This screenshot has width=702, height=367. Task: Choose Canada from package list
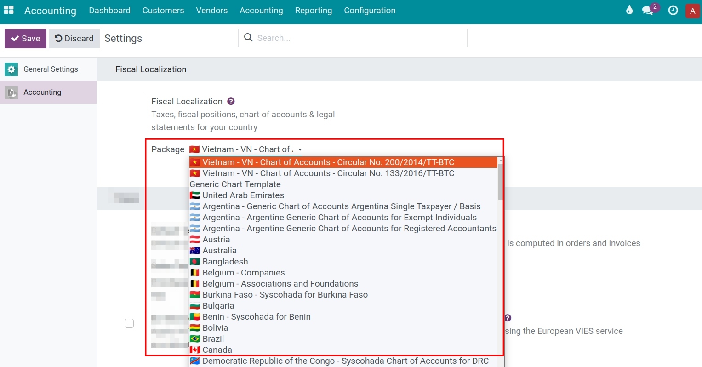tap(343, 350)
